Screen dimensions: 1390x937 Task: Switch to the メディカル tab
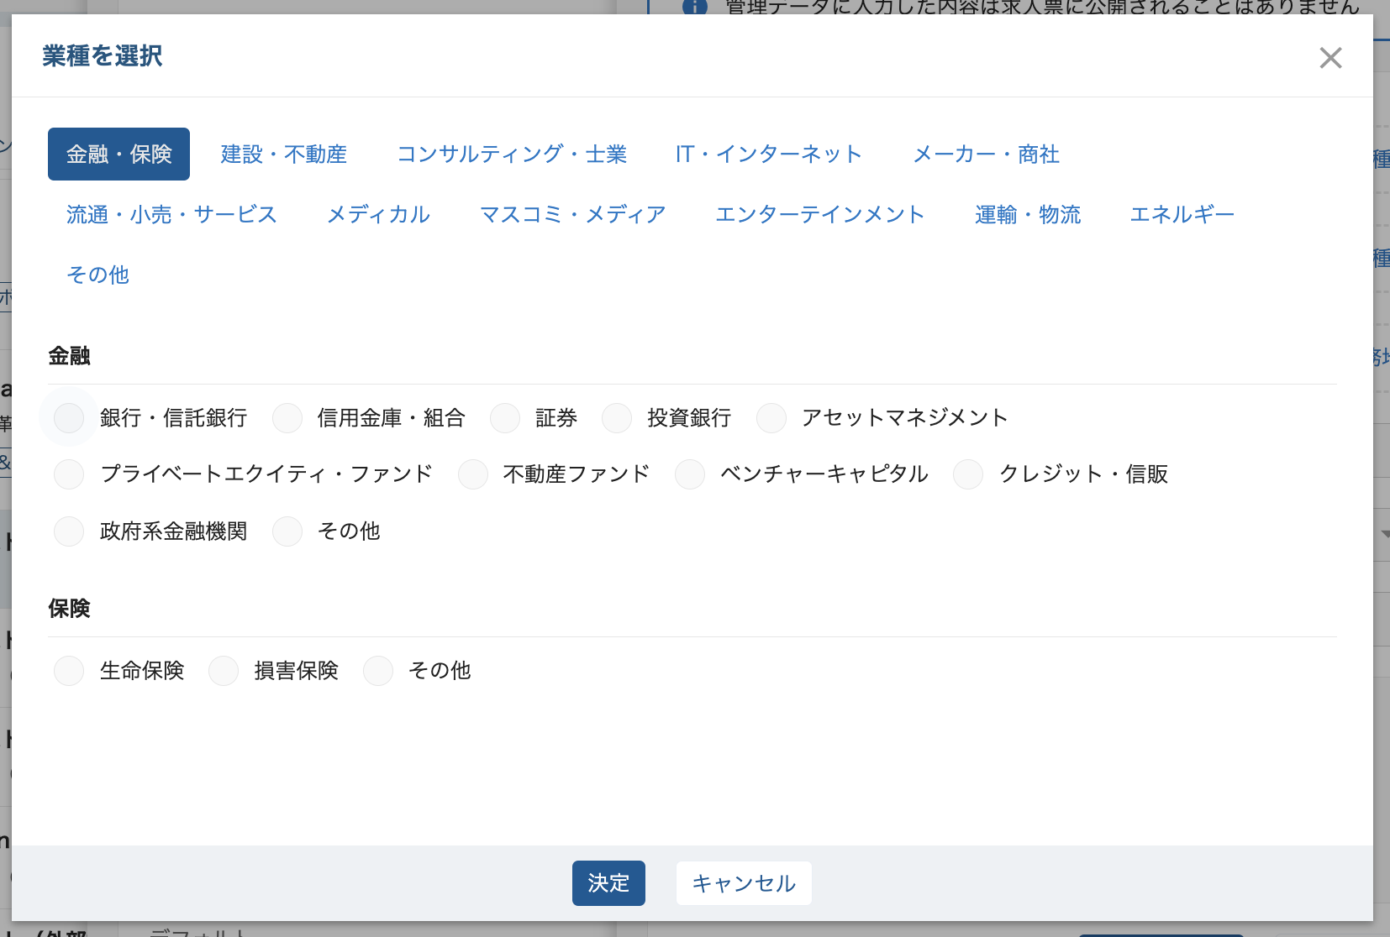[378, 215]
